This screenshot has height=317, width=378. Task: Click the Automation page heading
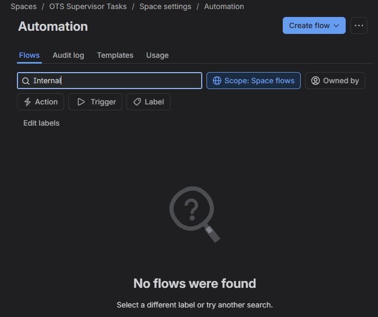[53, 27]
